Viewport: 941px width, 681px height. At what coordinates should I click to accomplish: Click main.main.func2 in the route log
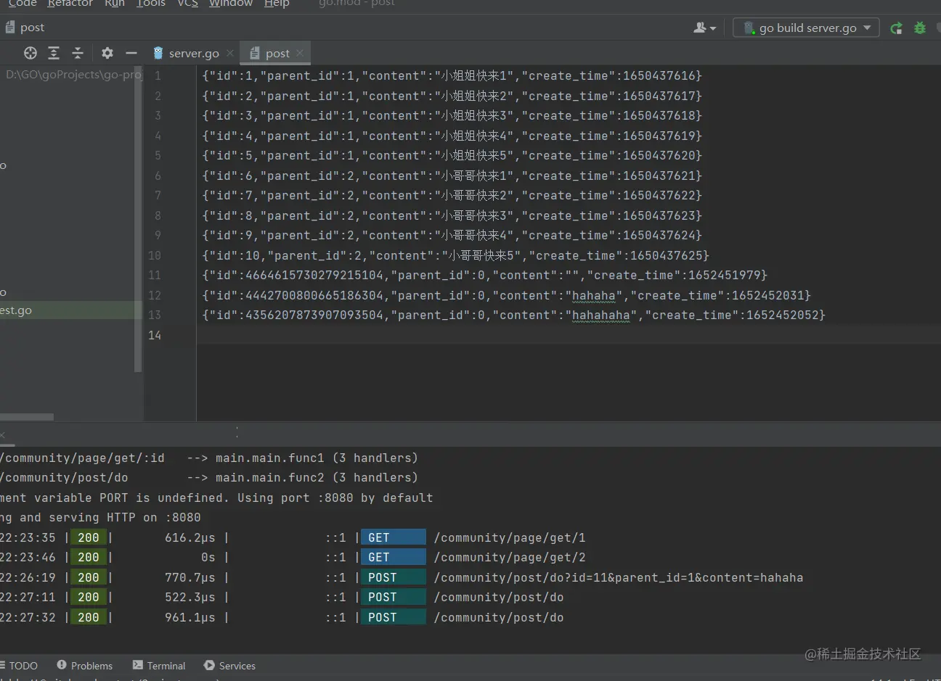(x=270, y=477)
